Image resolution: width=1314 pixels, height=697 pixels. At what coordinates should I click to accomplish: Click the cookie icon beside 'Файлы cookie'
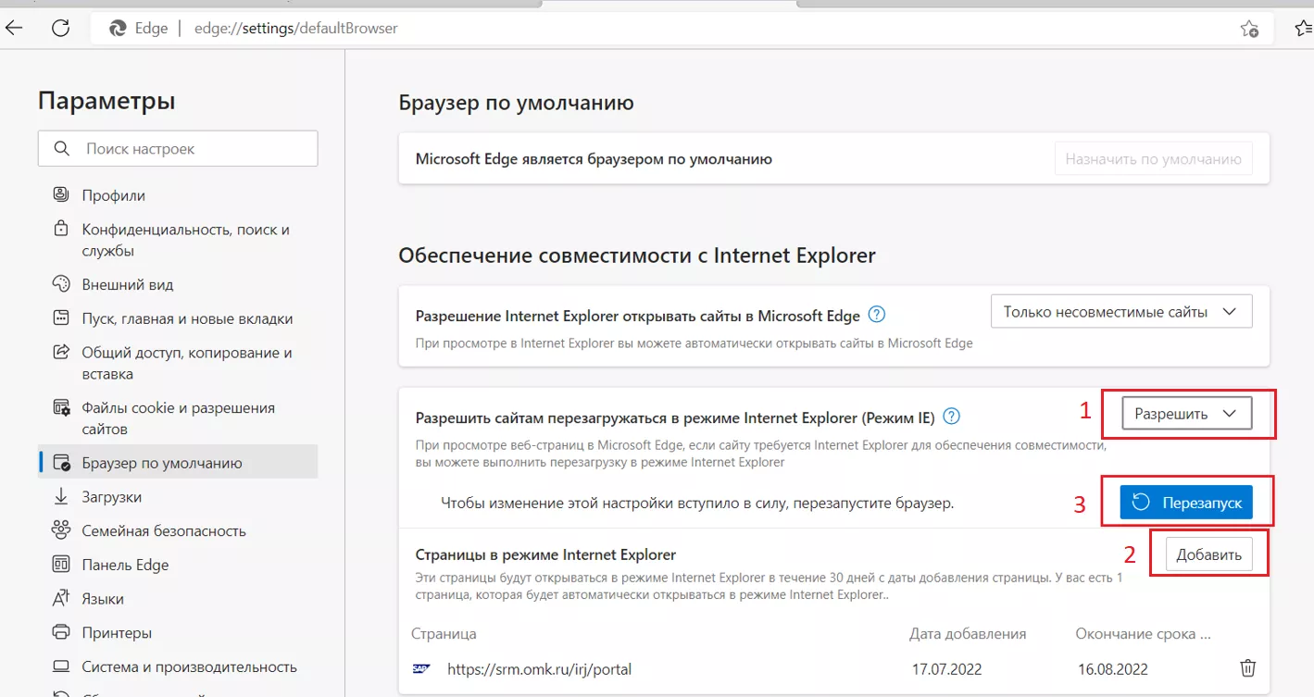[61, 407]
